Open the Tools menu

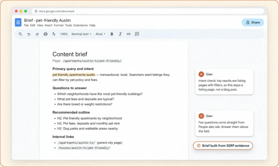tap(68, 25)
